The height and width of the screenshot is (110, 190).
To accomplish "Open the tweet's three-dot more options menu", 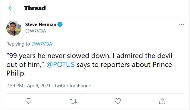I will (x=181, y=24).
